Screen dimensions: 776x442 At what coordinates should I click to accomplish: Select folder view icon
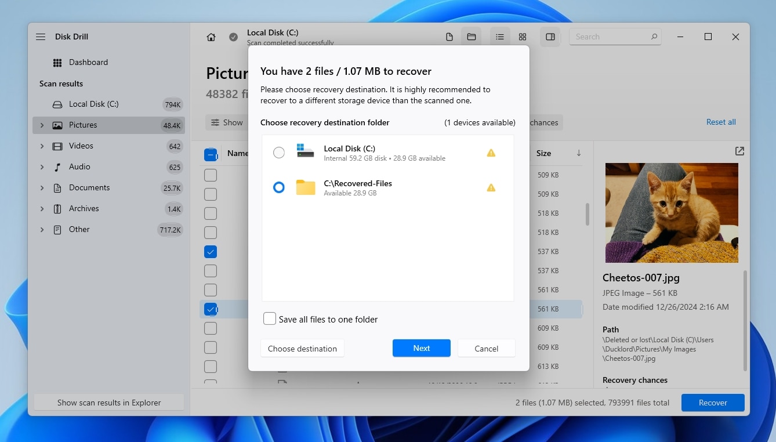(x=471, y=36)
